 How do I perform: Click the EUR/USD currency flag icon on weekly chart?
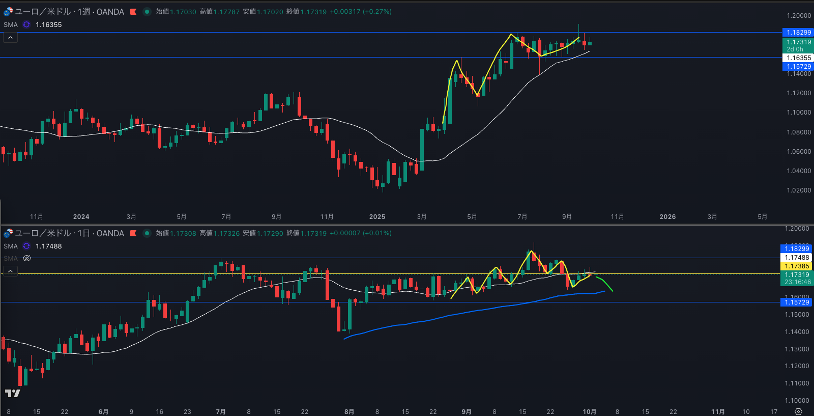pos(8,12)
